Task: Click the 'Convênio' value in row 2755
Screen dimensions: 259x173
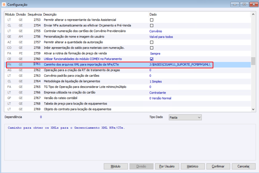Action: 156,31
